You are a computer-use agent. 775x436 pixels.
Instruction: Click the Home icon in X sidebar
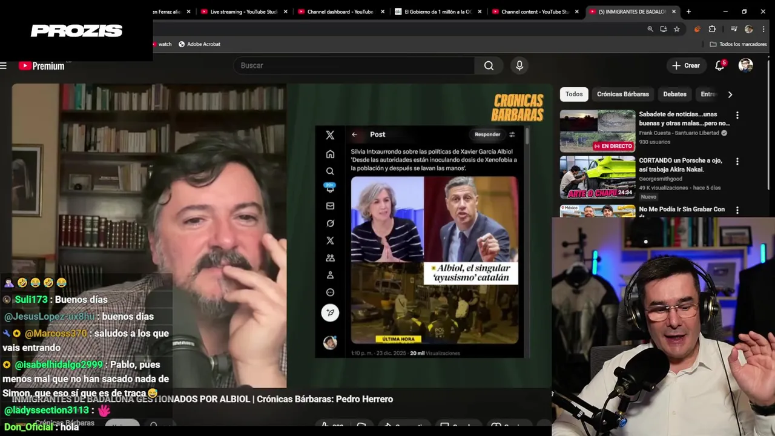click(330, 154)
